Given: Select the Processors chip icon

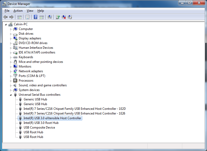Looking at the screenshot, I should [15, 81].
